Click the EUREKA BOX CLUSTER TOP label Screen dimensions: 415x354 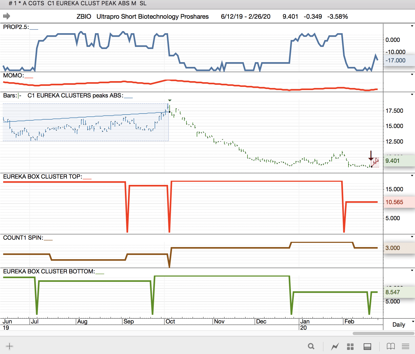tap(42, 176)
